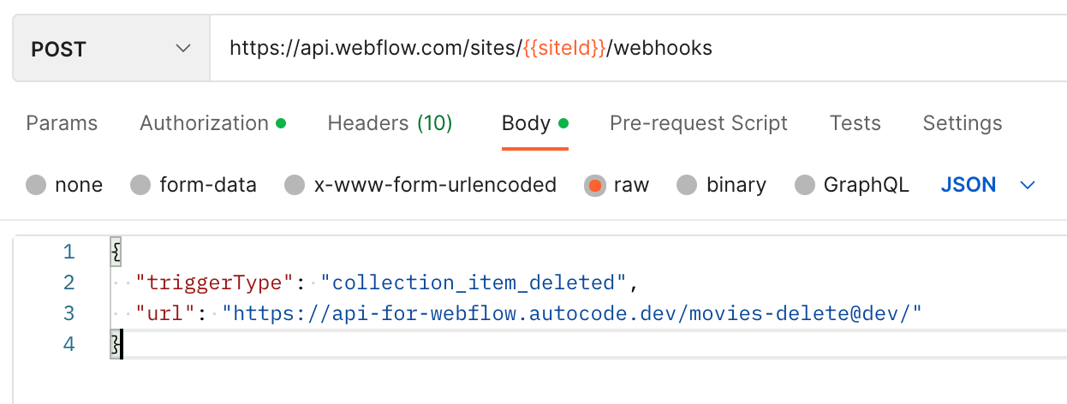Open the request Settings tab

962,123
